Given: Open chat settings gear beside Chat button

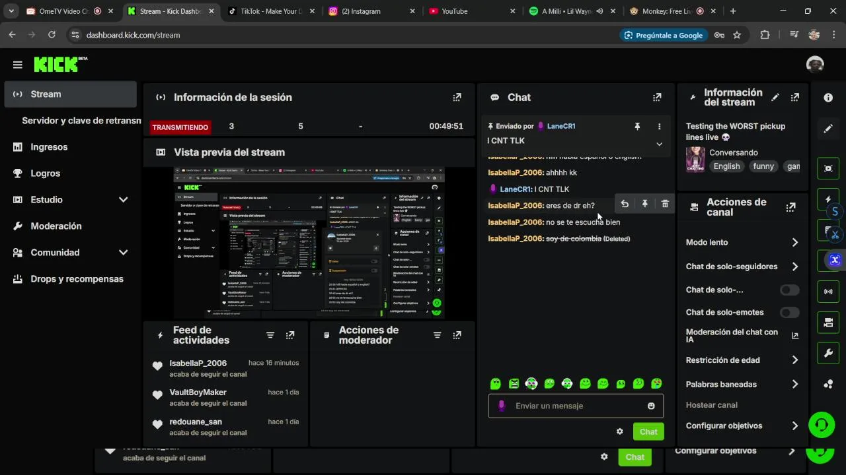Looking at the screenshot, I should pos(620,431).
